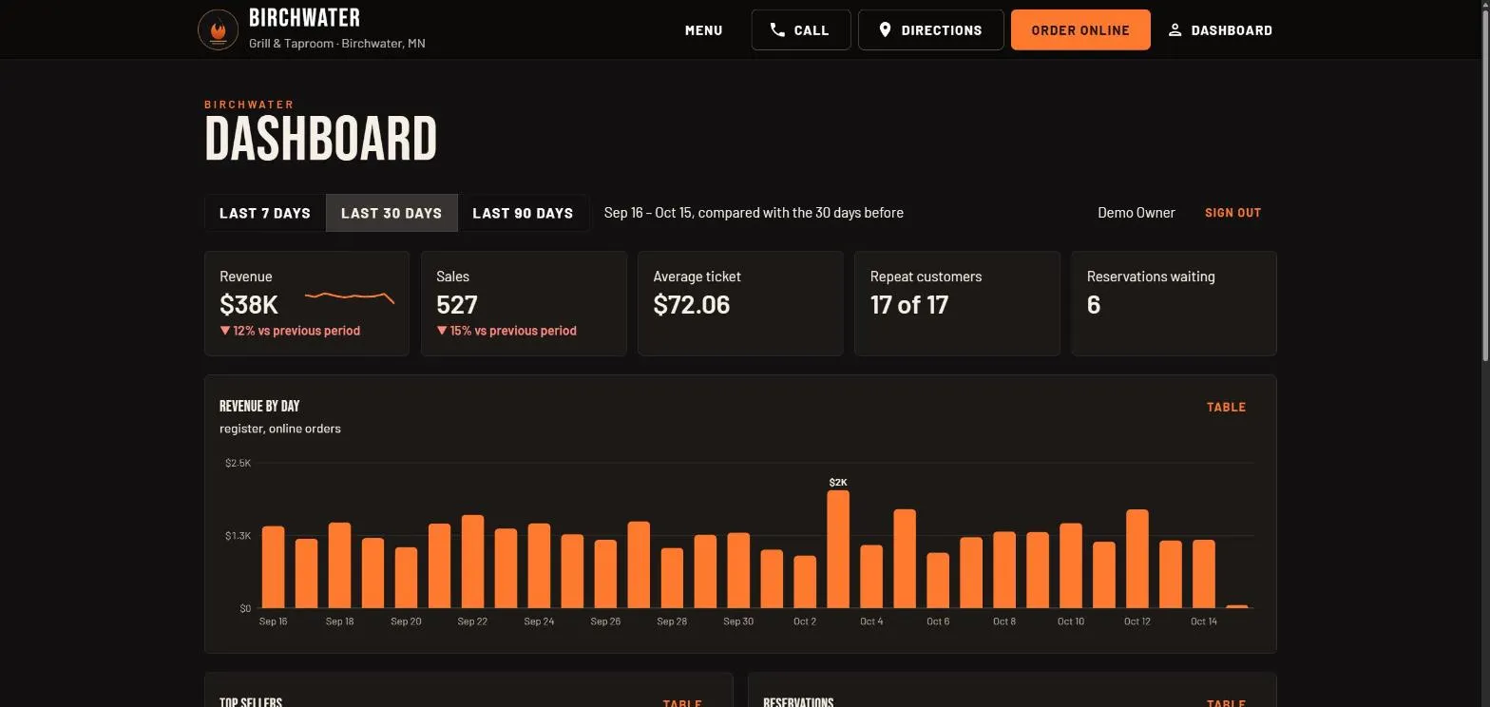Click the Sep 22 axis label
The width and height of the screenshot is (1490, 707).
click(x=472, y=621)
